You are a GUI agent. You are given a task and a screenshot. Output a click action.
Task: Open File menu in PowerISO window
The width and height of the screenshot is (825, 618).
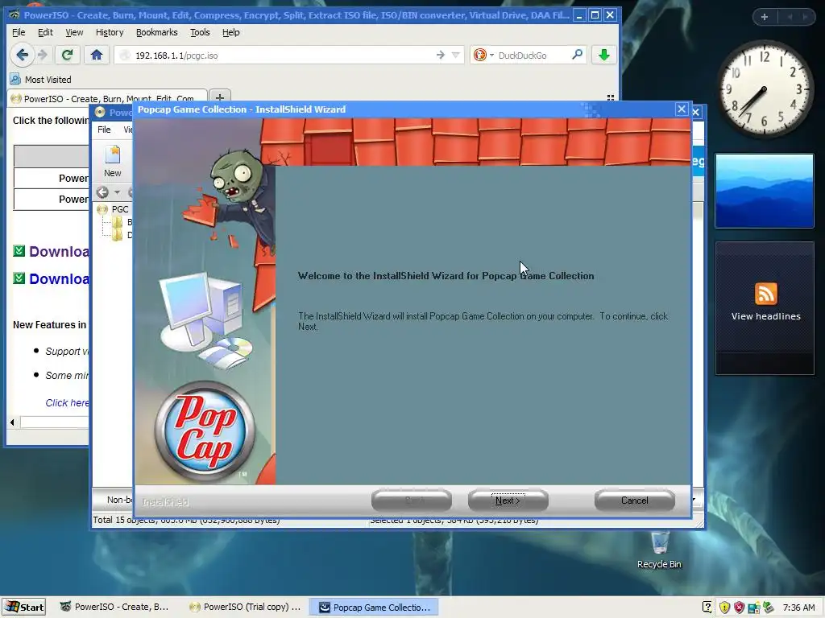(x=104, y=130)
